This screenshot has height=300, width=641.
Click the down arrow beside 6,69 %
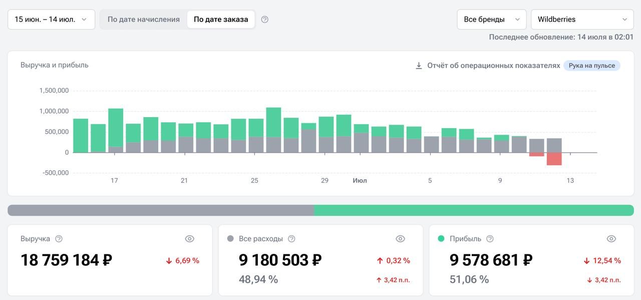click(x=169, y=261)
